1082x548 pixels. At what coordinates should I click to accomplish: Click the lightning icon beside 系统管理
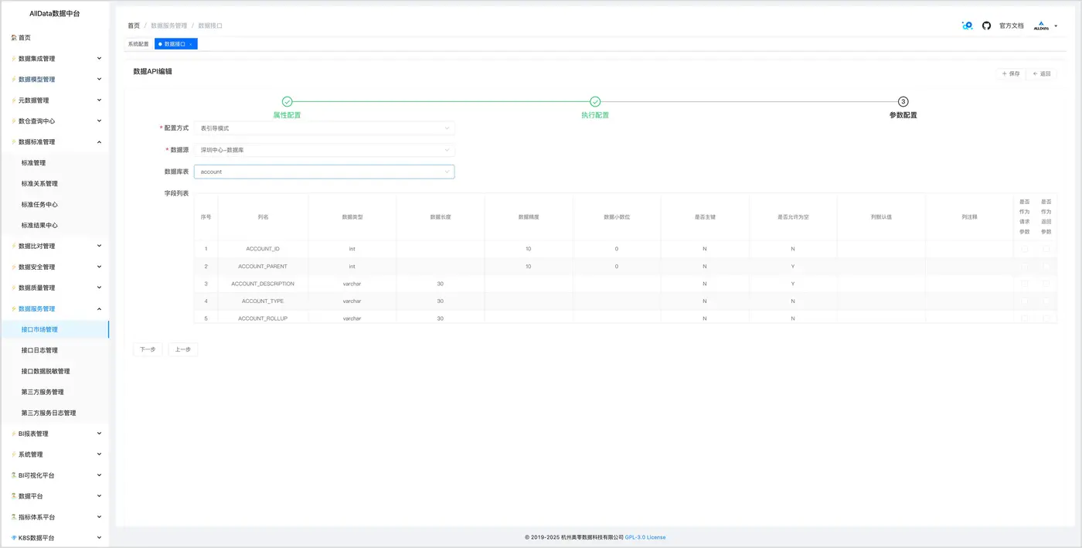[x=14, y=454]
